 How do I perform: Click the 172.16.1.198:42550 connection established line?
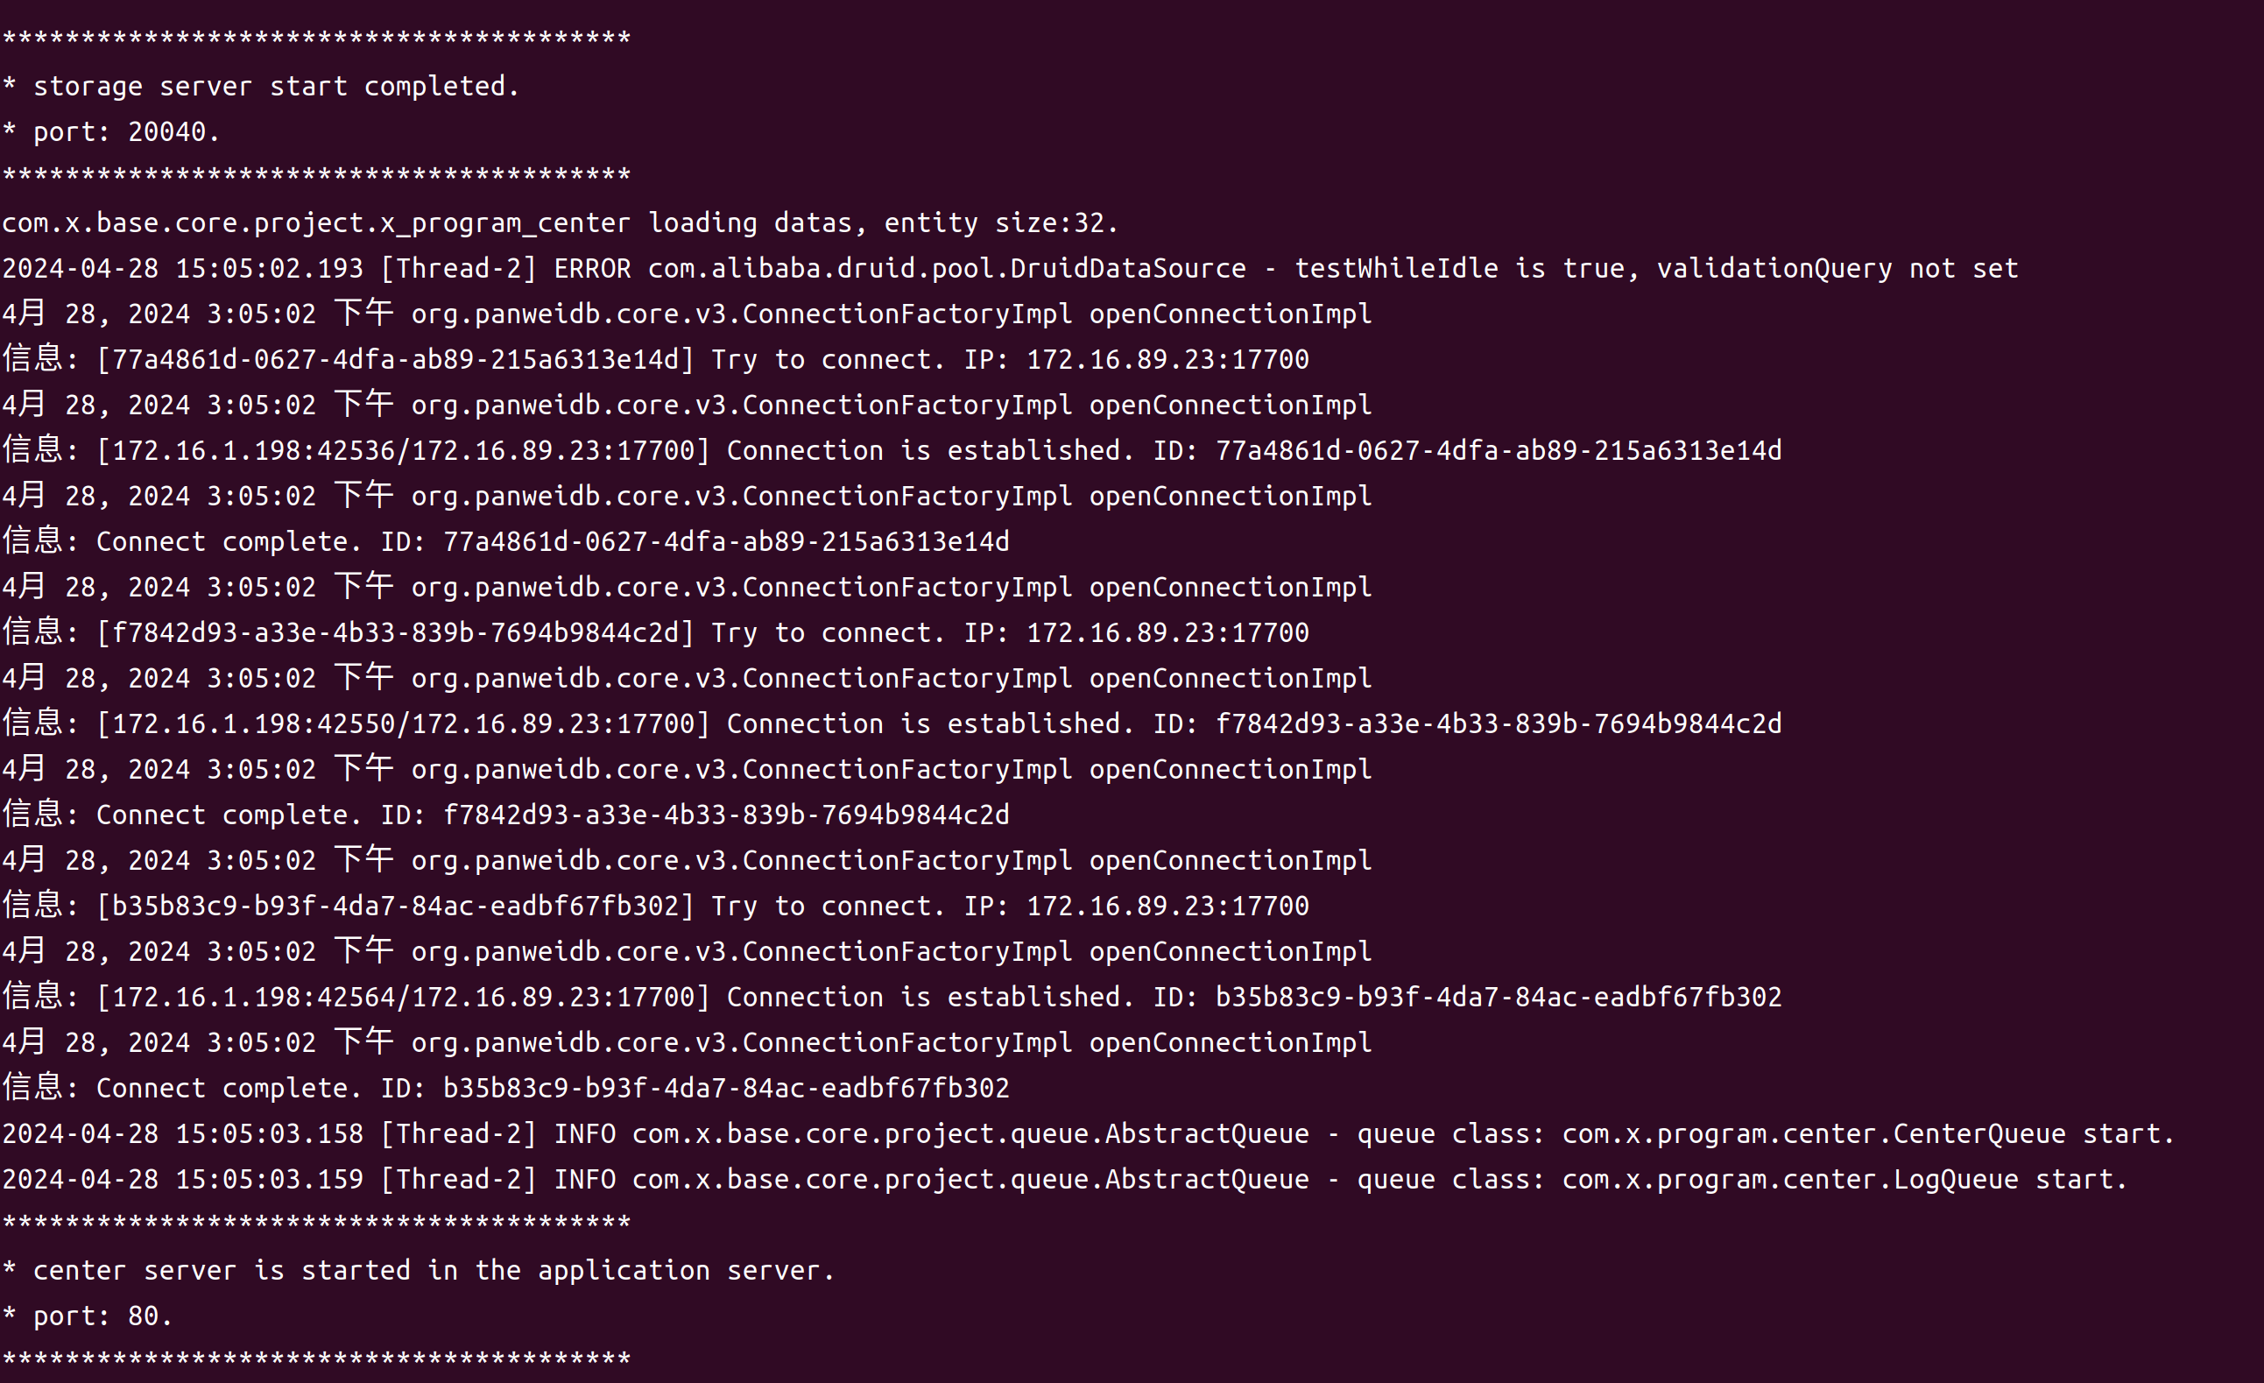pos(892,723)
